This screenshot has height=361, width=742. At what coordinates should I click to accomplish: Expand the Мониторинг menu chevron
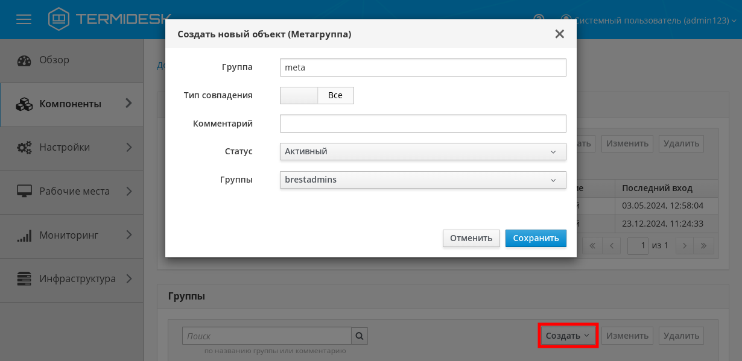tap(128, 235)
